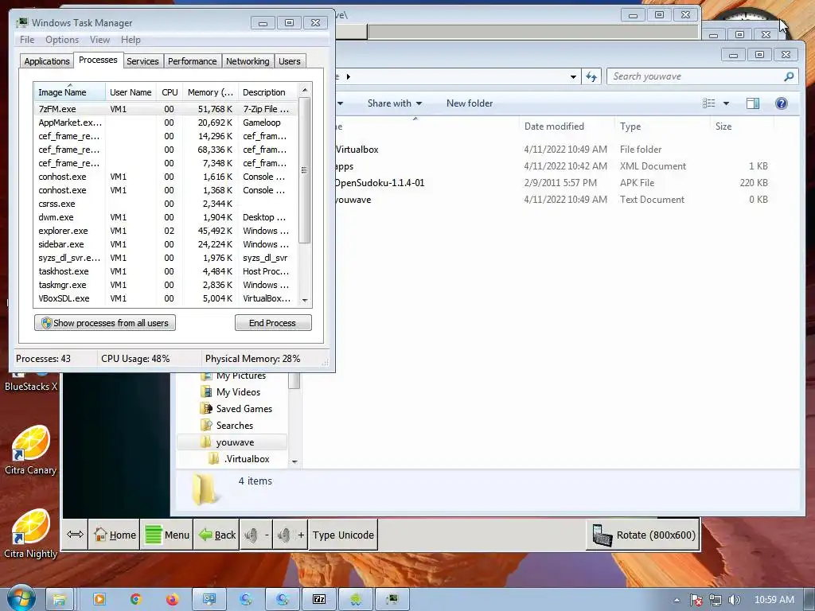The image size is (815, 611).
Task: Toggle the Explorer preview pane icon
Action: [753, 103]
